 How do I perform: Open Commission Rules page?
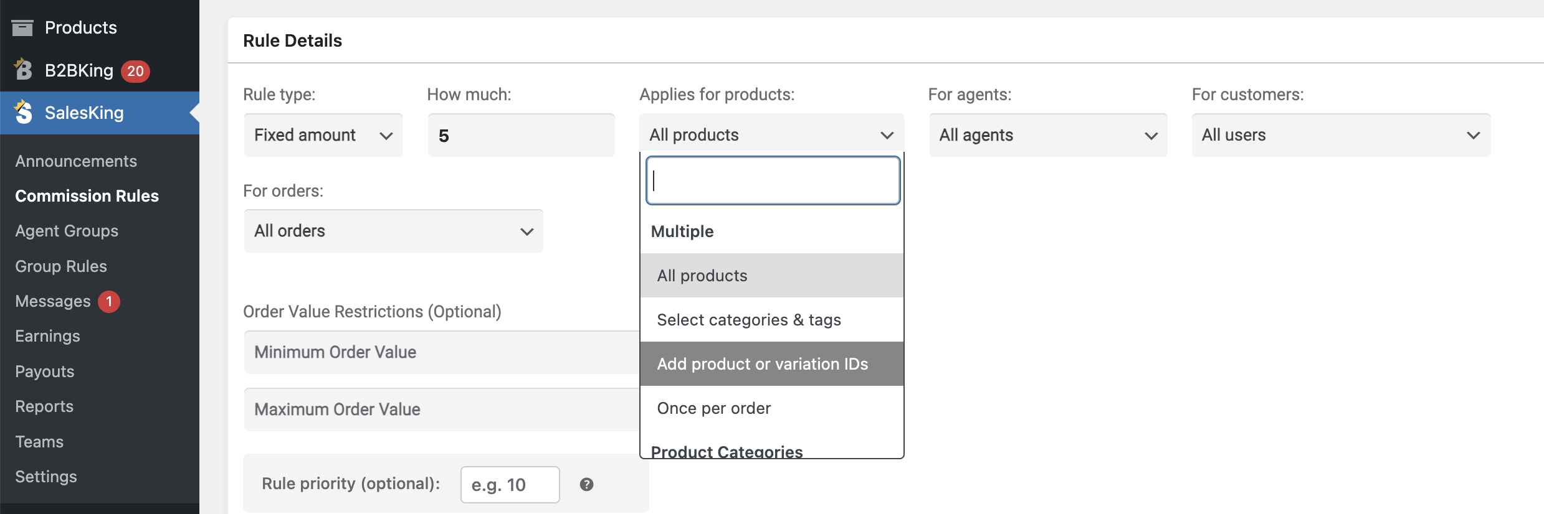point(87,196)
